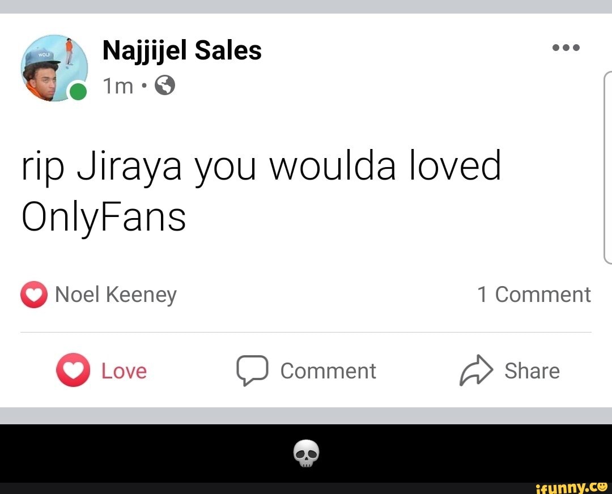View reactions via the heart icon beside Noel Keeney
The height and width of the screenshot is (494, 612).
tap(34, 295)
